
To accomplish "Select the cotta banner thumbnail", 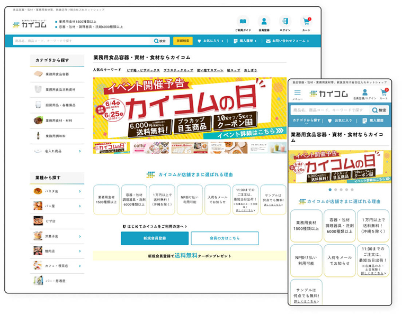I will click(150, 148).
